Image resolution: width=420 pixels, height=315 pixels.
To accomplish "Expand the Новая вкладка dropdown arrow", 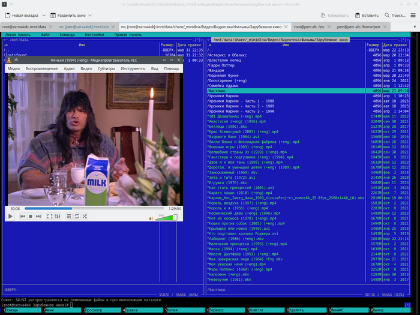I will click(44, 15).
